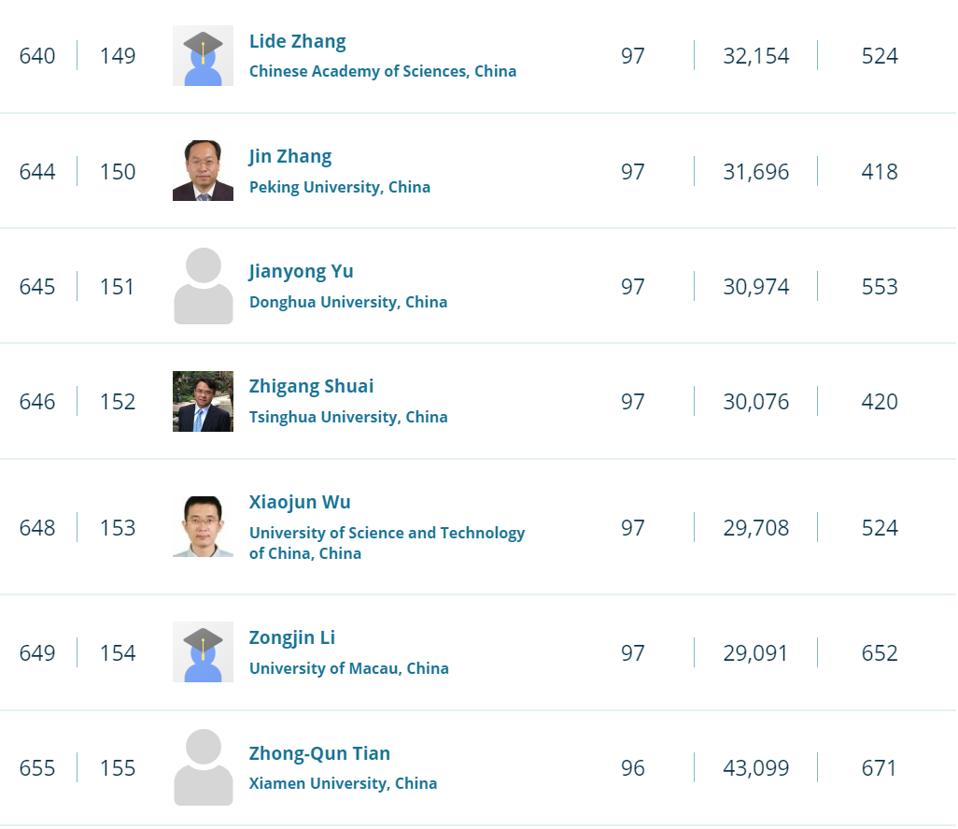Click the Donghua University, China affiliation link
Viewport: 958px width, 829px height.
click(347, 302)
